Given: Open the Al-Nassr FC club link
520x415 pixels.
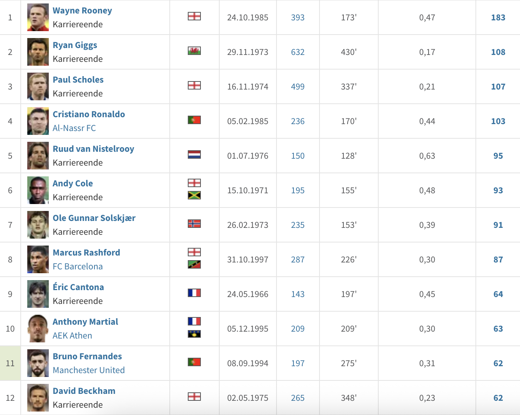Looking at the screenshot, I should pos(74,128).
